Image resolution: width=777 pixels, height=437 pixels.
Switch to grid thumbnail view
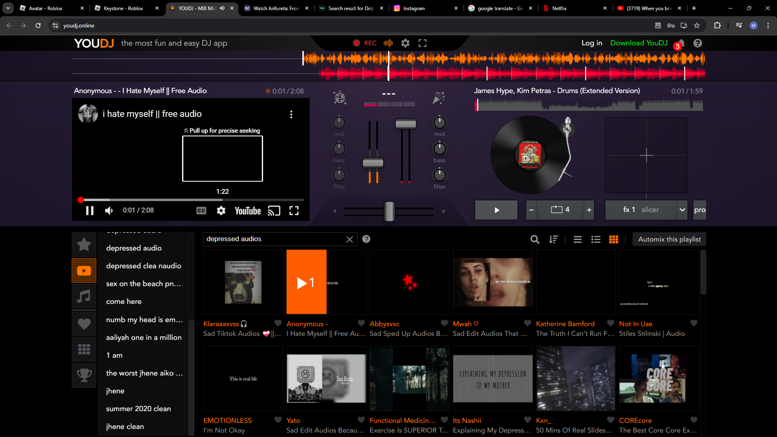[x=614, y=240]
